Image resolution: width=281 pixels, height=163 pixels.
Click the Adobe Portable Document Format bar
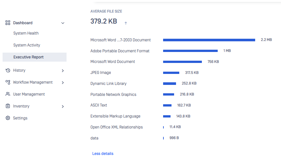[190, 51]
